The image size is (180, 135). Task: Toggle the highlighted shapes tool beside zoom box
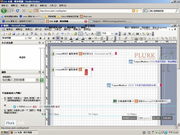98,34
